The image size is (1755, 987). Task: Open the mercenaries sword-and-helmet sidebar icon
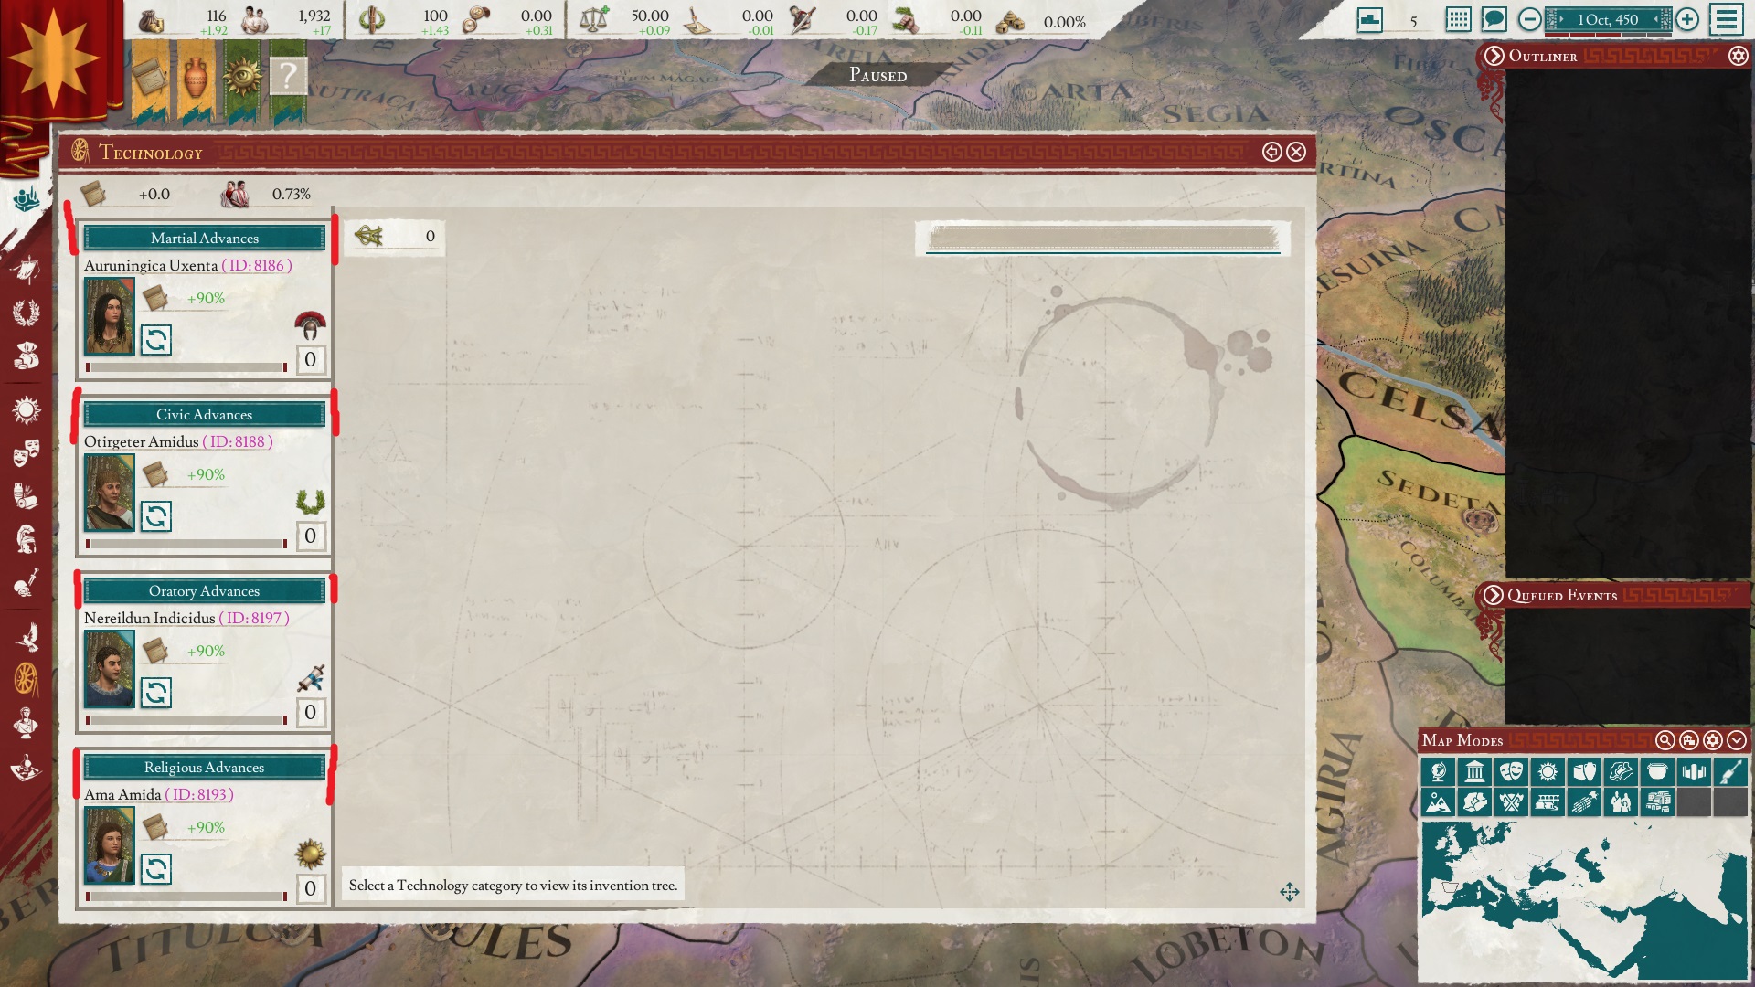[x=26, y=582]
